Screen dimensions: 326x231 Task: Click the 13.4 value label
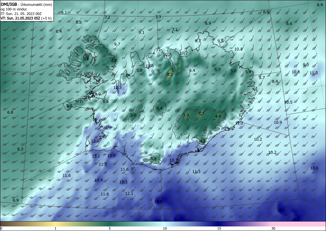(98, 180)
